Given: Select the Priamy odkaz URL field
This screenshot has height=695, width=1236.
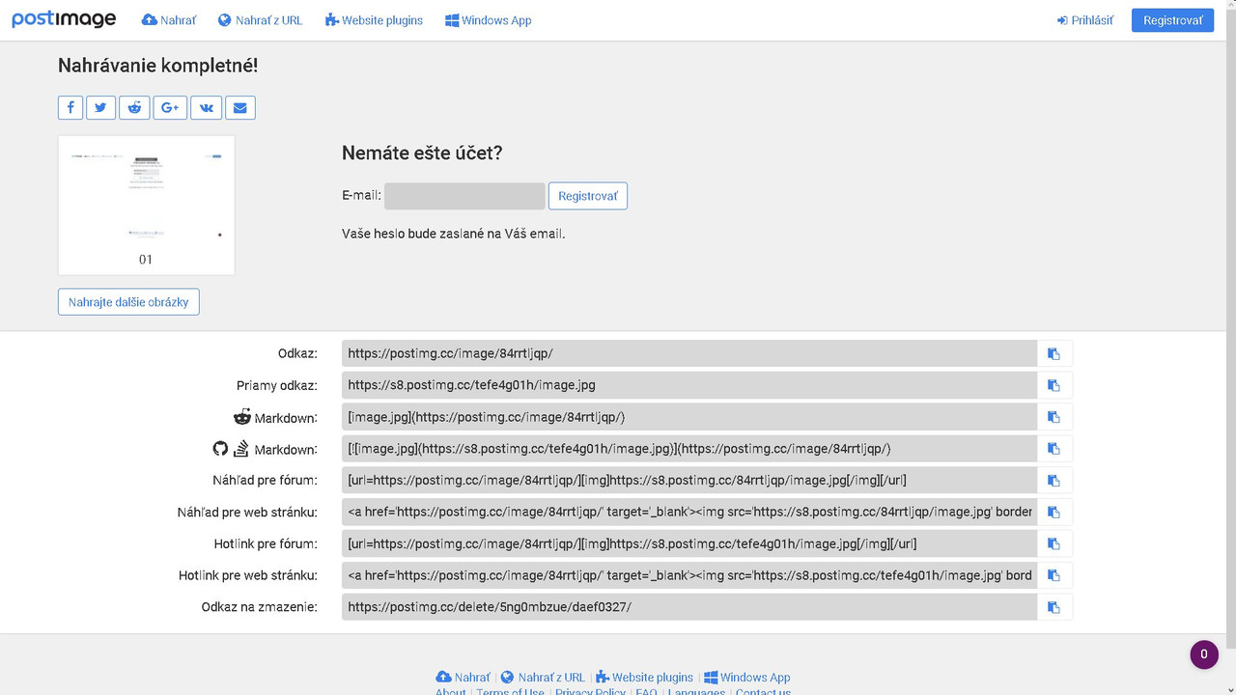Looking at the screenshot, I should coord(689,385).
